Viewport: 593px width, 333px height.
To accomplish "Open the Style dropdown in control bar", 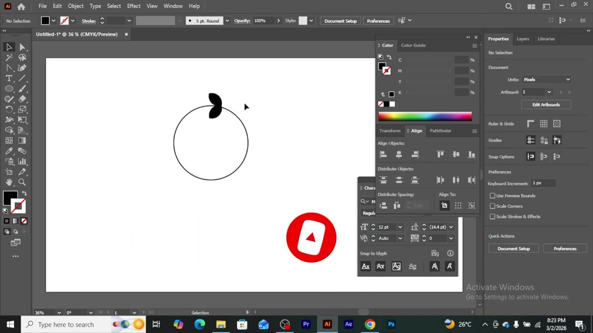I will tap(311, 21).
